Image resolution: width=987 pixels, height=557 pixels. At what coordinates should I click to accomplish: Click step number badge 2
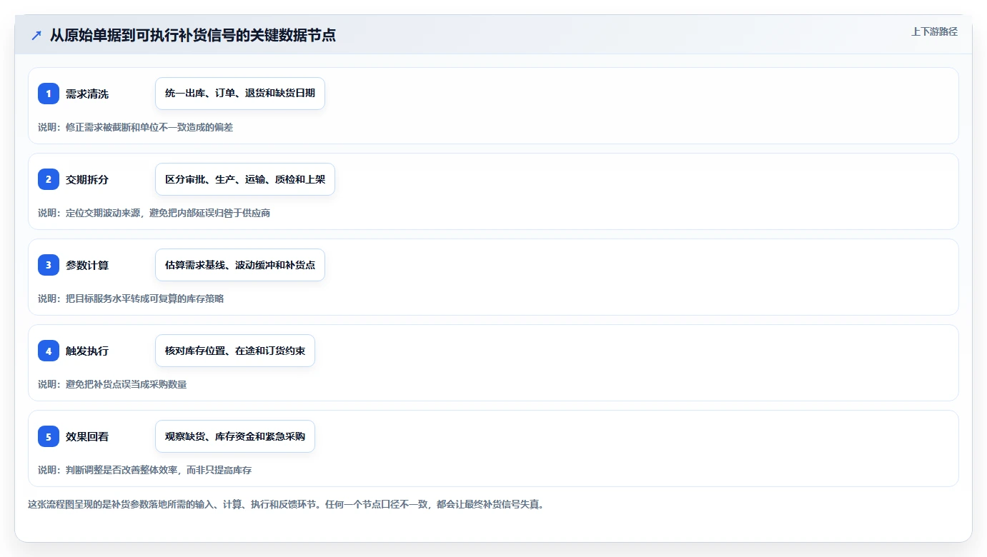[x=49, y=179]
